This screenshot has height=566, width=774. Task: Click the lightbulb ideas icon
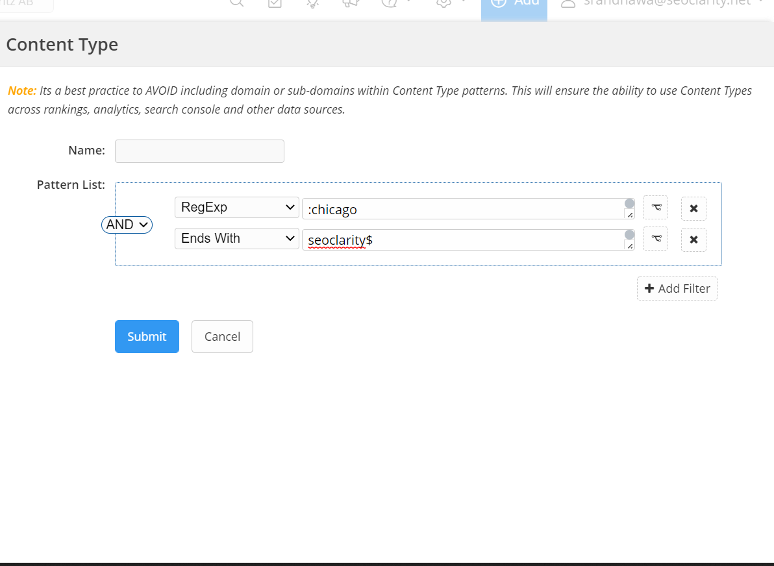(312, 3)
